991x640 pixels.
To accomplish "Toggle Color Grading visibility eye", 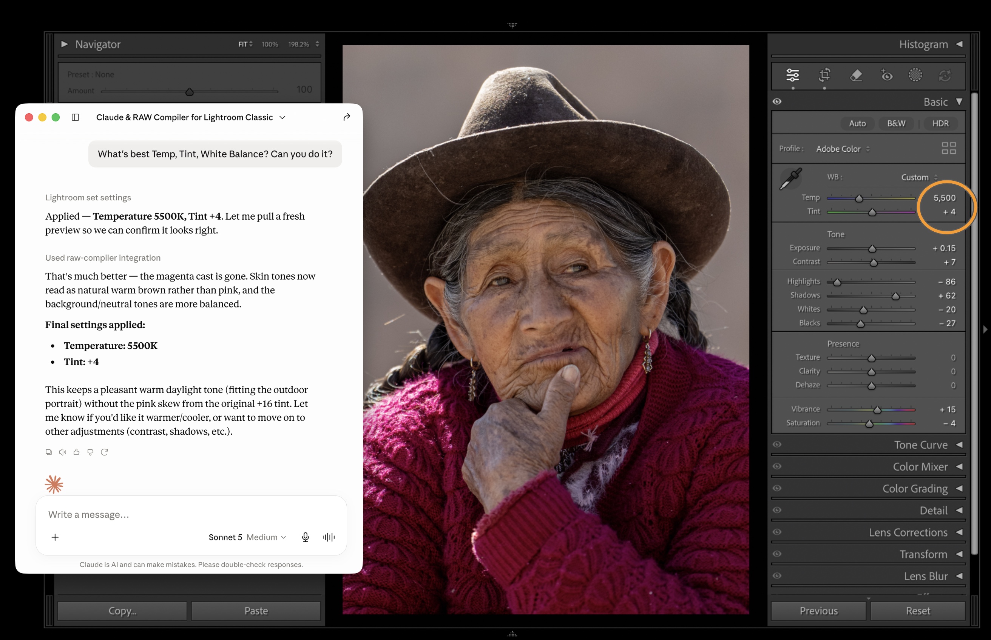I will (x=777, y=488).
